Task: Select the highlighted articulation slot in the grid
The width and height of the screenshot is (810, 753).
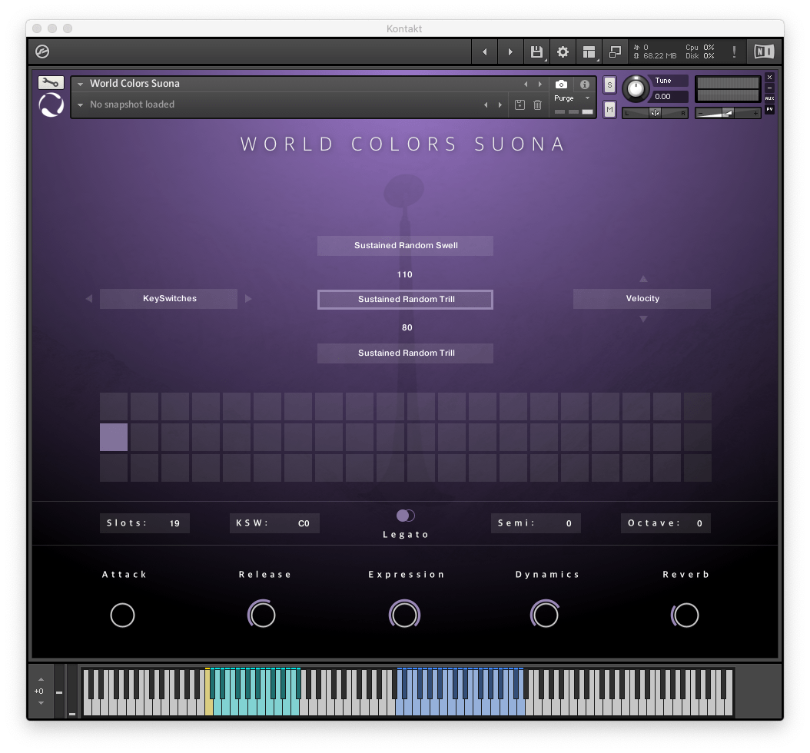Action: click(x=114, y=437)
